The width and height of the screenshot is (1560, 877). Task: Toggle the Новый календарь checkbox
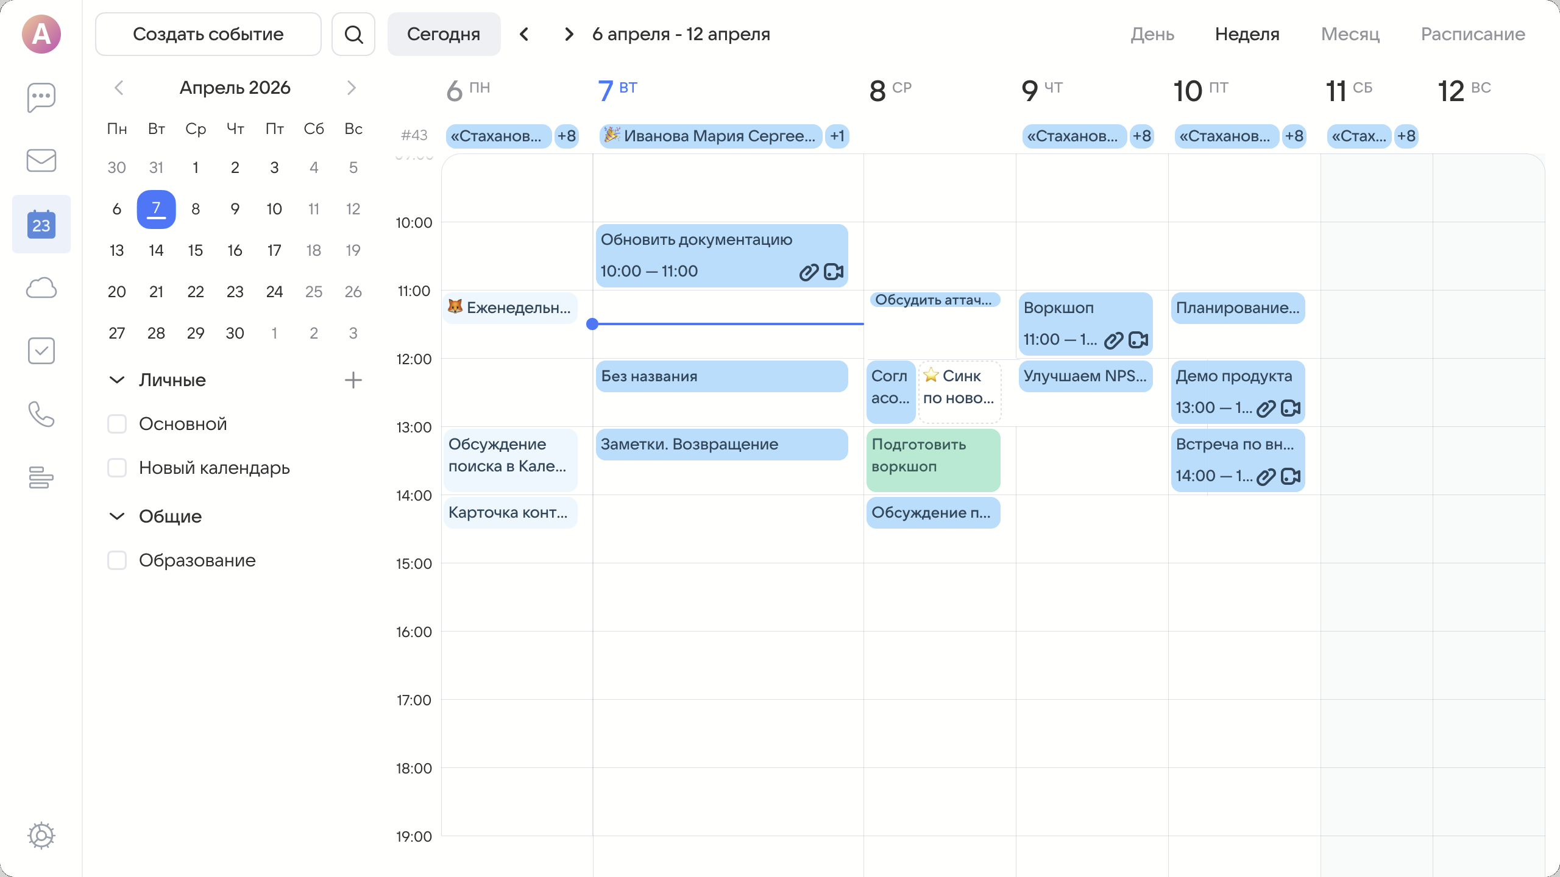point(117,468)
